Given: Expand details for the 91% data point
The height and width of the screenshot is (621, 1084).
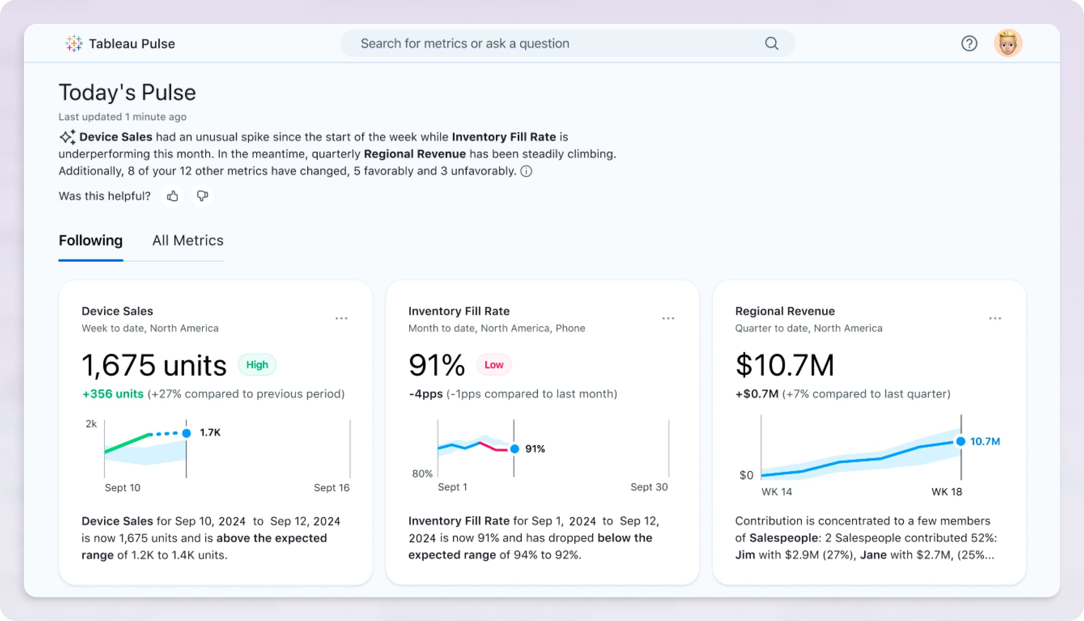Looking at the screenshot, I should click(515, 448).
